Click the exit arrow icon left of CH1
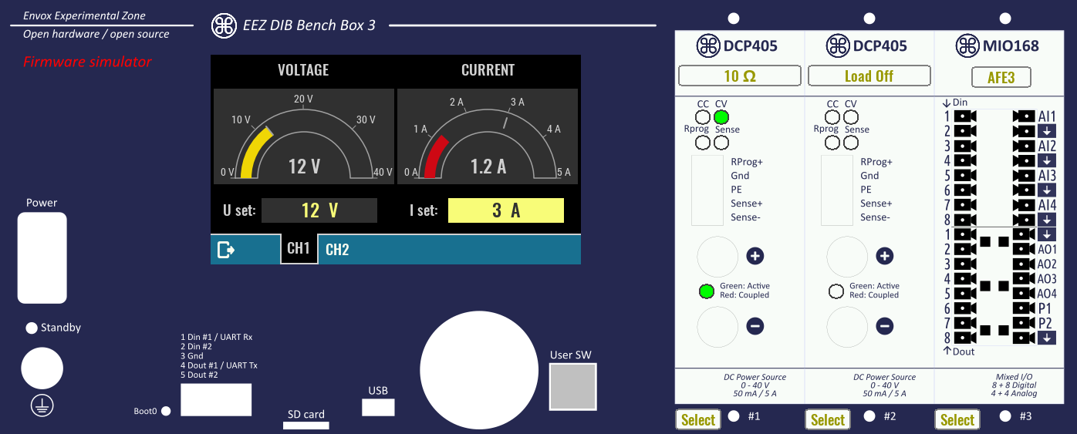1077x434 pixels. coord(226,250)
